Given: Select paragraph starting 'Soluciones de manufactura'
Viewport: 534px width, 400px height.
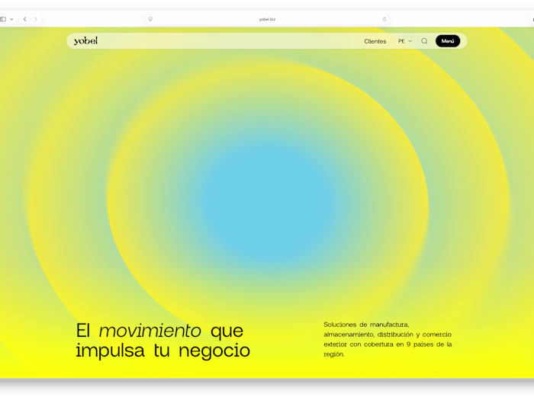Looking at the screenshot, I should [388, 339].
